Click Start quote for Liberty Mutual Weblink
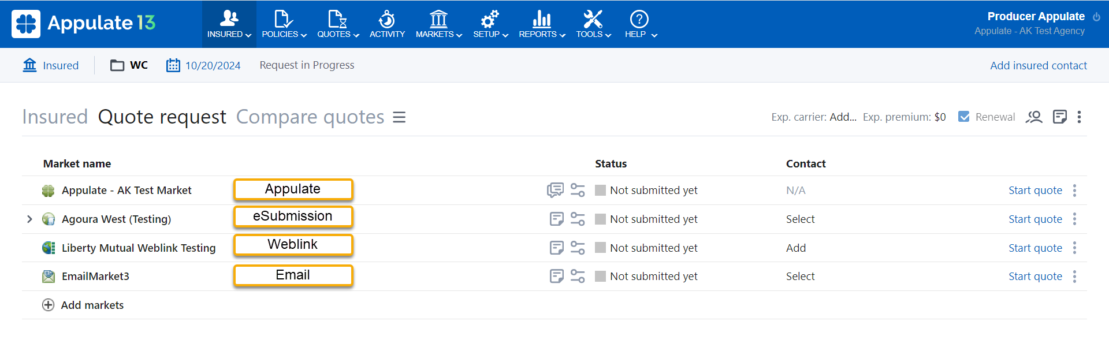 [1035, 248]
